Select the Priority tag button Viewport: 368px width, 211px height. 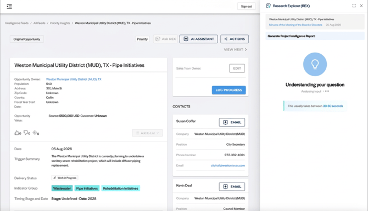point(142,39)
